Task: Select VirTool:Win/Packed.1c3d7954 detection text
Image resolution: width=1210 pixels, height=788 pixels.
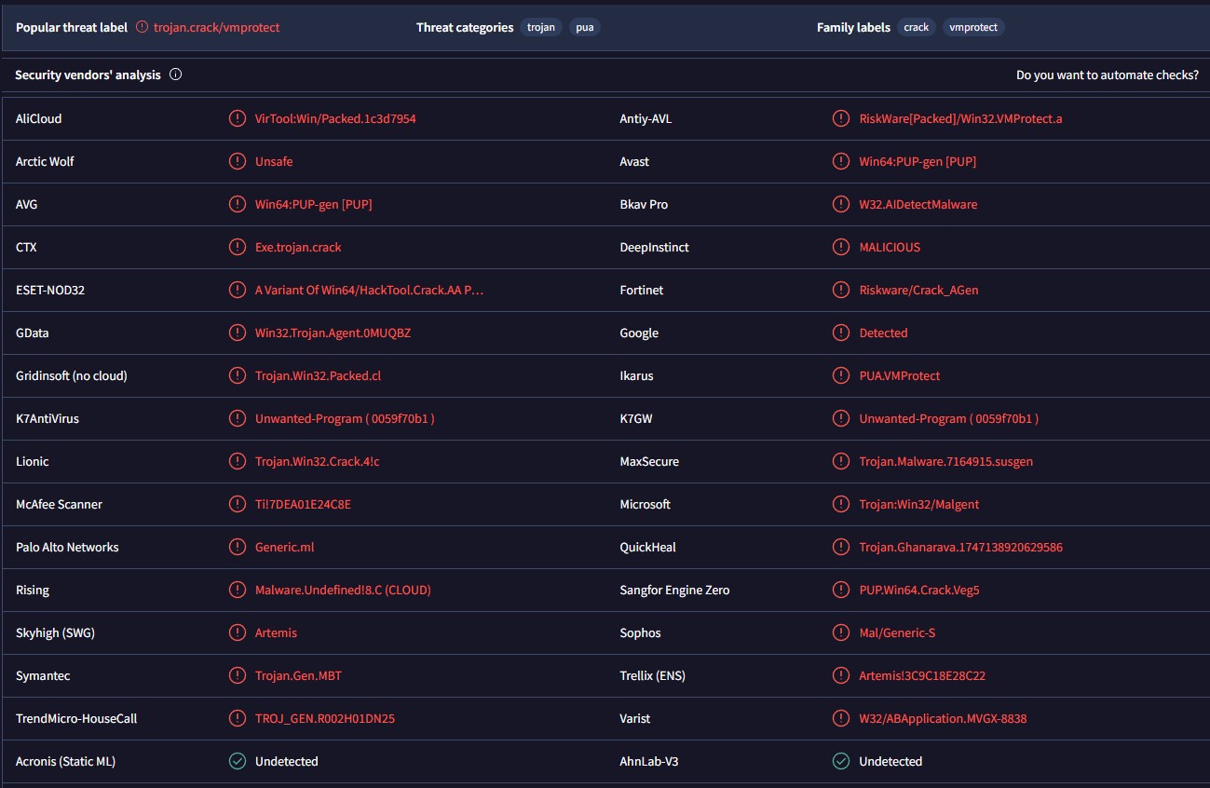Action: (335, 118)
